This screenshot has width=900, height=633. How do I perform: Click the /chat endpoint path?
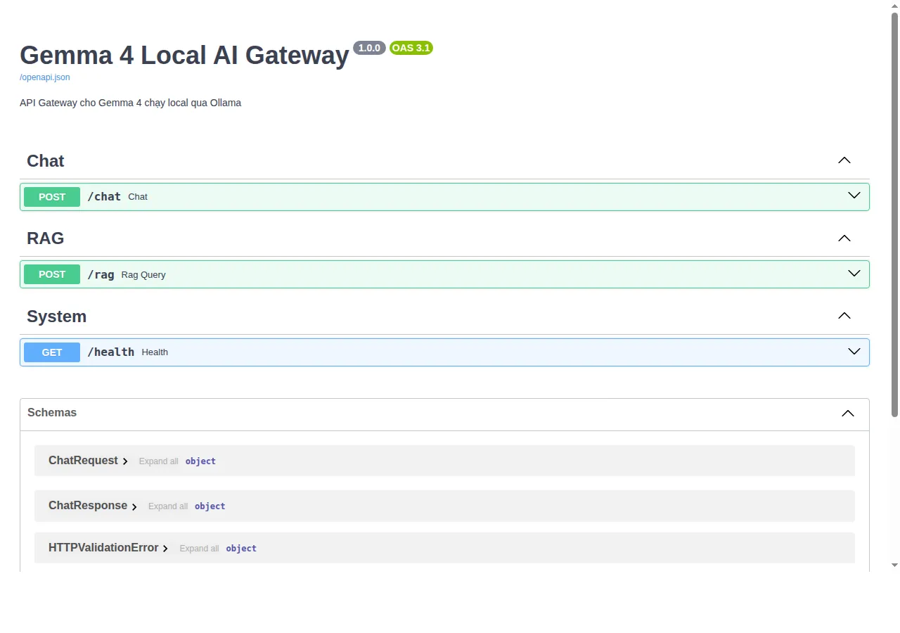pos(104,197)
